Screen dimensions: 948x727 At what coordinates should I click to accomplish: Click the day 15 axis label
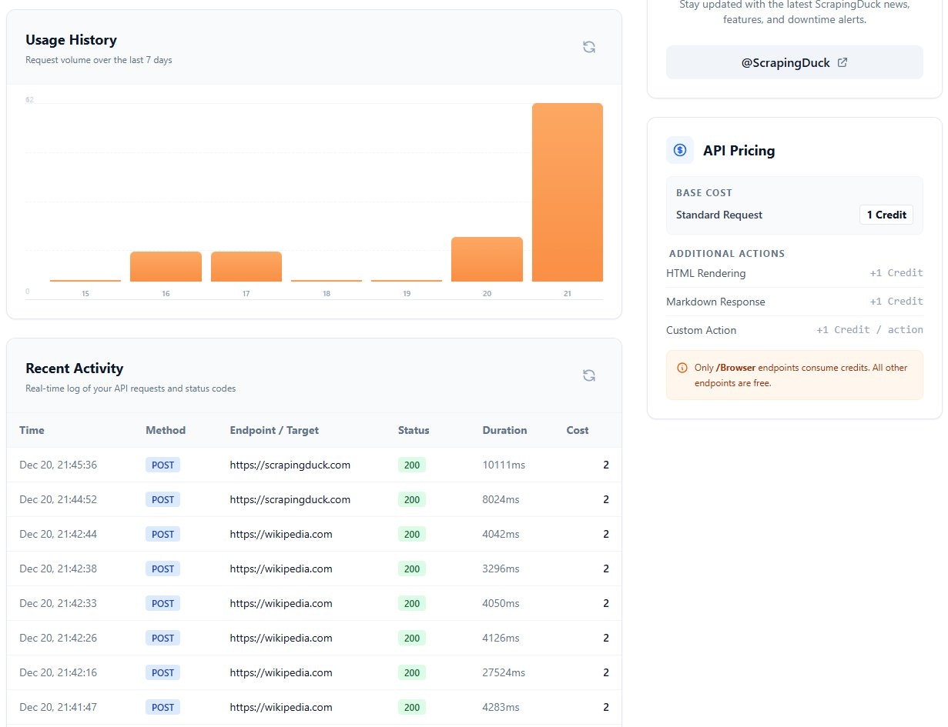coord(85,294)
